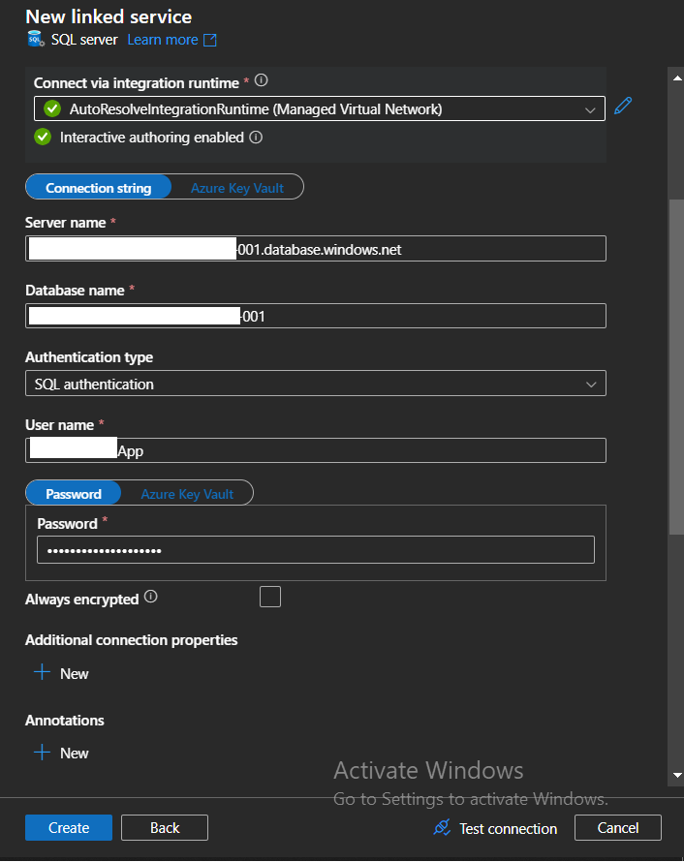This screenshot has height=862, width=684.
Task: Select the Connection string tab
Action: [98, 187]
